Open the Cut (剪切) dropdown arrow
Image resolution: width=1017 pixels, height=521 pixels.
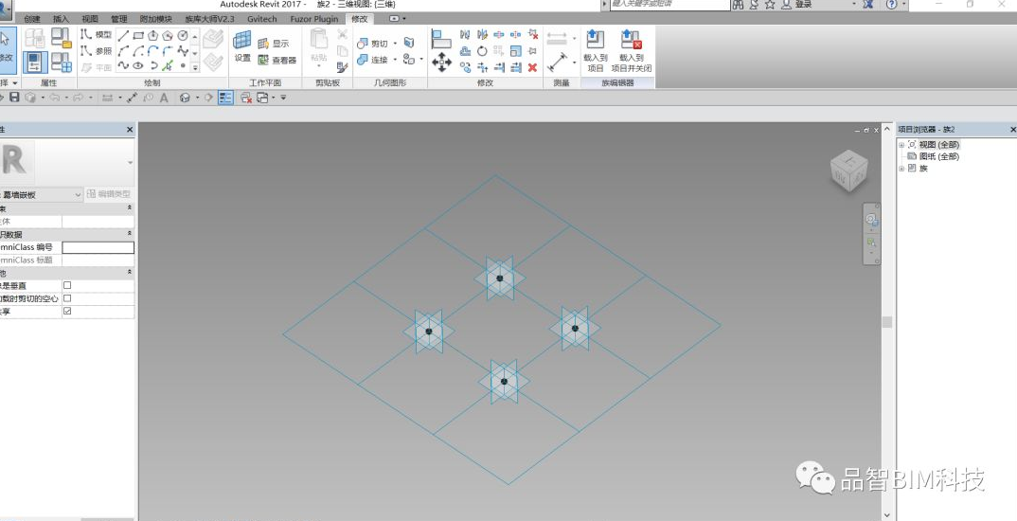tap(395, 44)
